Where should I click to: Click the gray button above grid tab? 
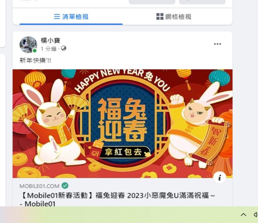coord(152,2)
